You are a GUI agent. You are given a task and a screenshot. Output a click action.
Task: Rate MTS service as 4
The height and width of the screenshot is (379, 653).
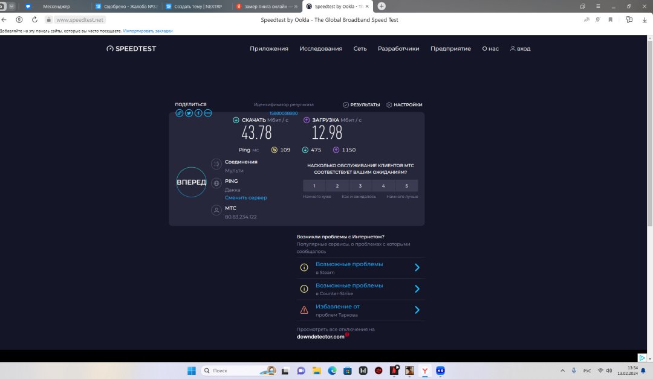[x=383, y=186]
